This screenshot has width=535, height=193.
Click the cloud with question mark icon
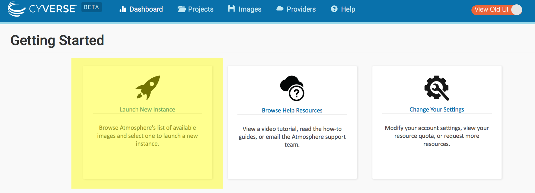[292, 88]
